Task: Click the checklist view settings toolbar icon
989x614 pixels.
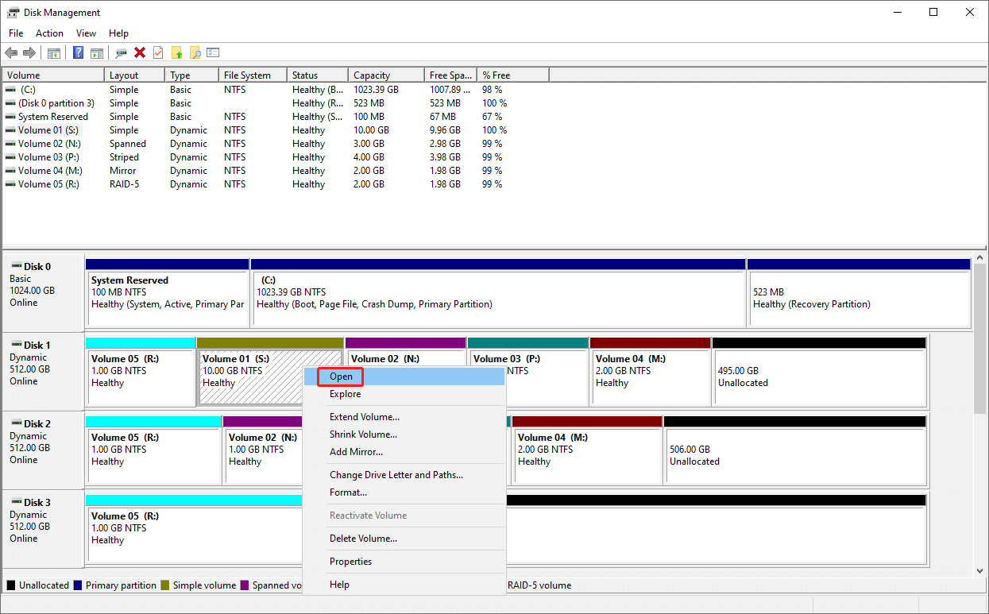Action: [213, 53]
